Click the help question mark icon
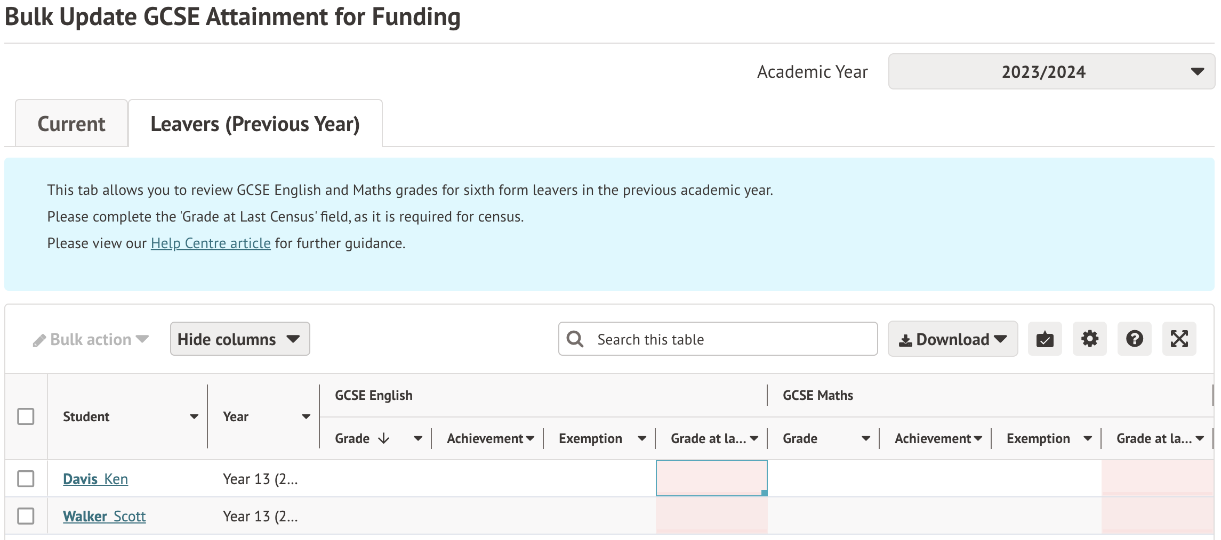1221x540 pixels. pyautogui.click(x=1134, y=339)
